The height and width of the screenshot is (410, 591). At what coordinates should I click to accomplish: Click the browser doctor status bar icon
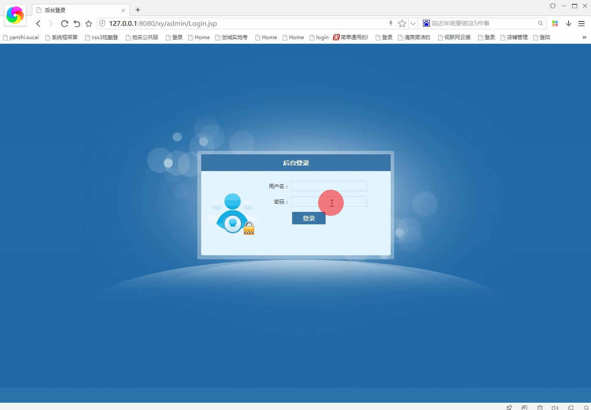(524, 407)
